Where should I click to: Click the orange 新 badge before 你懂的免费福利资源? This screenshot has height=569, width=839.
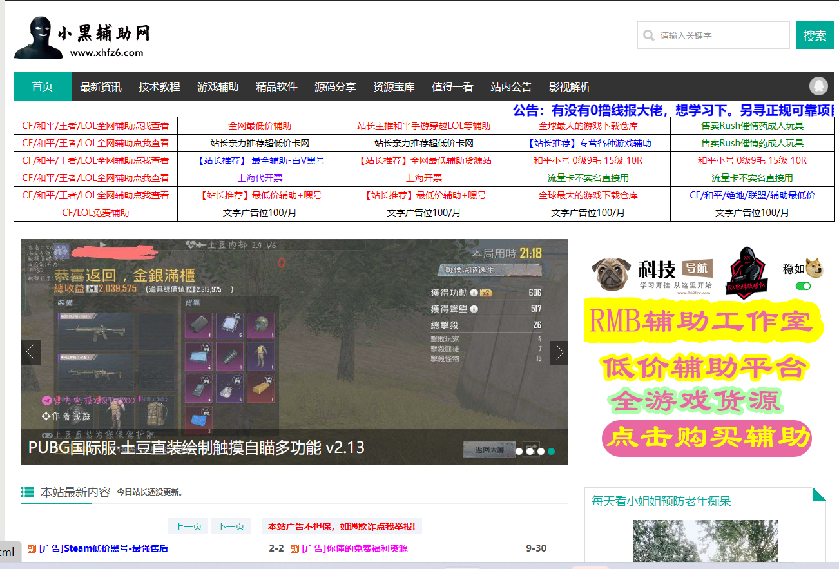(294, 548)
